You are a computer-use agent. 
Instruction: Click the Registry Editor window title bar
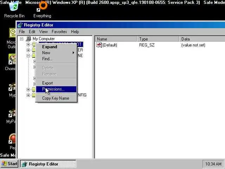pyautogui.click(x=121, y=25)
